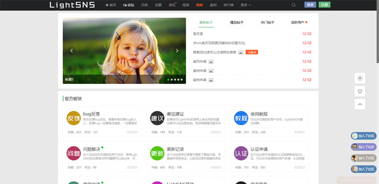
Task: Switch to the 最新帖子 tab
Action: [x=206, y=22]
